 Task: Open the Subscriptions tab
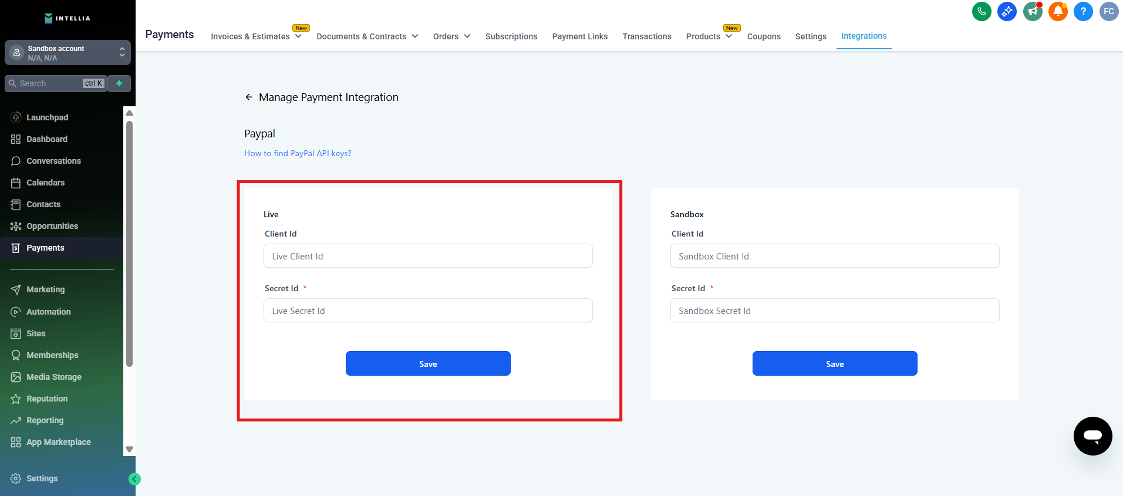coord(511,36)
